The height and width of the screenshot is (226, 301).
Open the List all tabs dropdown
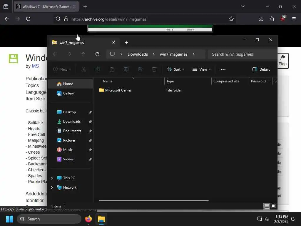[x=243, y=6]
